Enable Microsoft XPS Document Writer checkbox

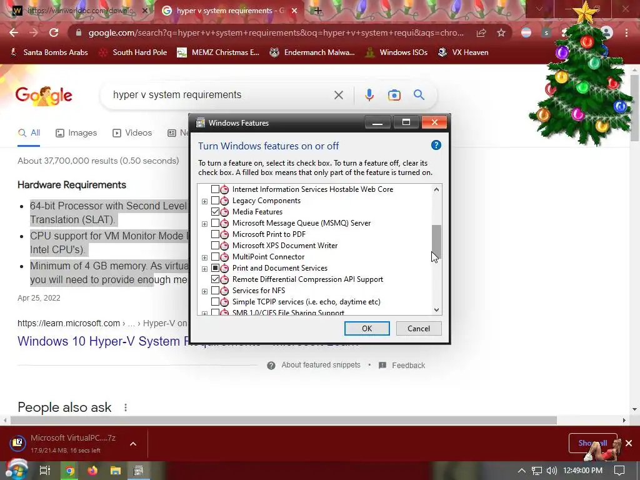click(215, 245)
